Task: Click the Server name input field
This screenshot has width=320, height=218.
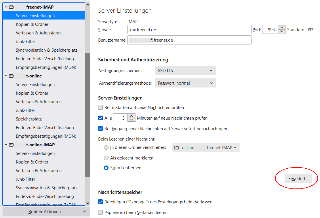Action: coord(189,30)
